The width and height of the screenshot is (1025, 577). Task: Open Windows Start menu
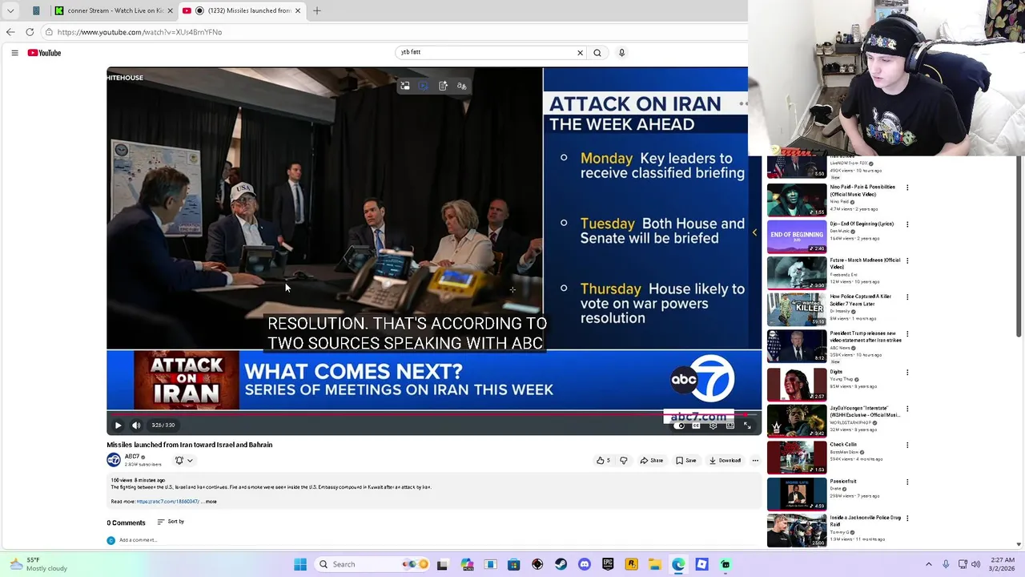click(x=300, y=564)
